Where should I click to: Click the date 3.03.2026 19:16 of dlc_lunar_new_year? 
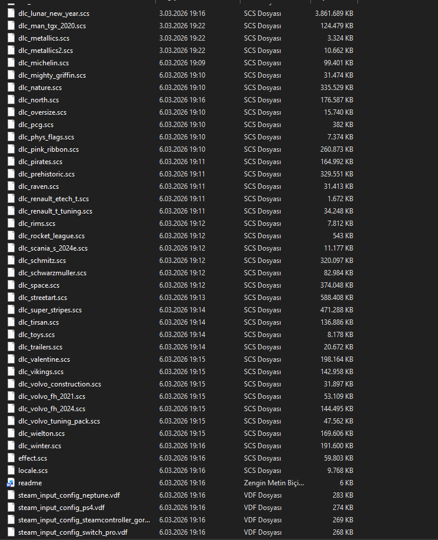click(x=182, y=14)
